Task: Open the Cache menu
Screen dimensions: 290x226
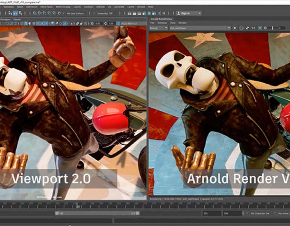Action: [131, 7]
